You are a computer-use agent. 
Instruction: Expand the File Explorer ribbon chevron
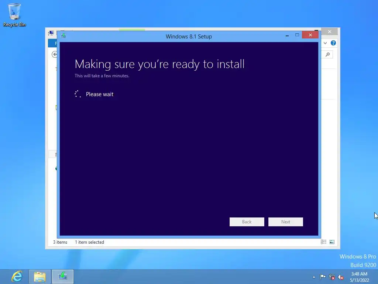[x=325, y=43]
